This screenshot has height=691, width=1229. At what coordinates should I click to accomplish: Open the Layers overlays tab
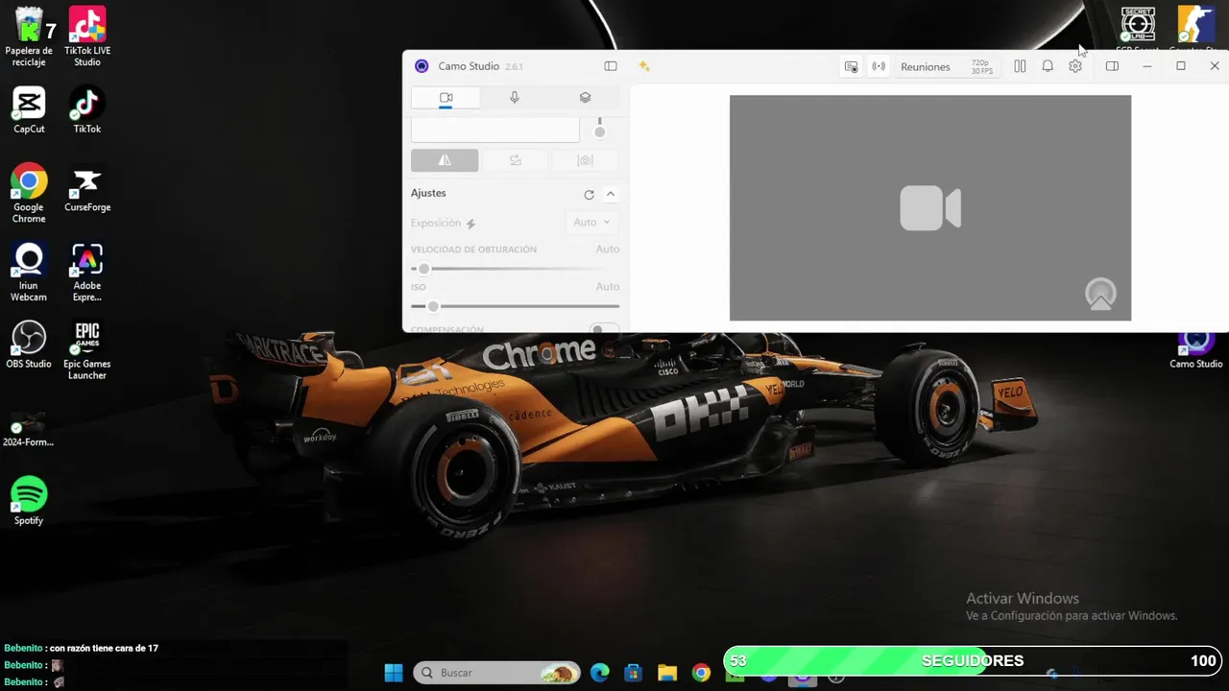point(585,98)
